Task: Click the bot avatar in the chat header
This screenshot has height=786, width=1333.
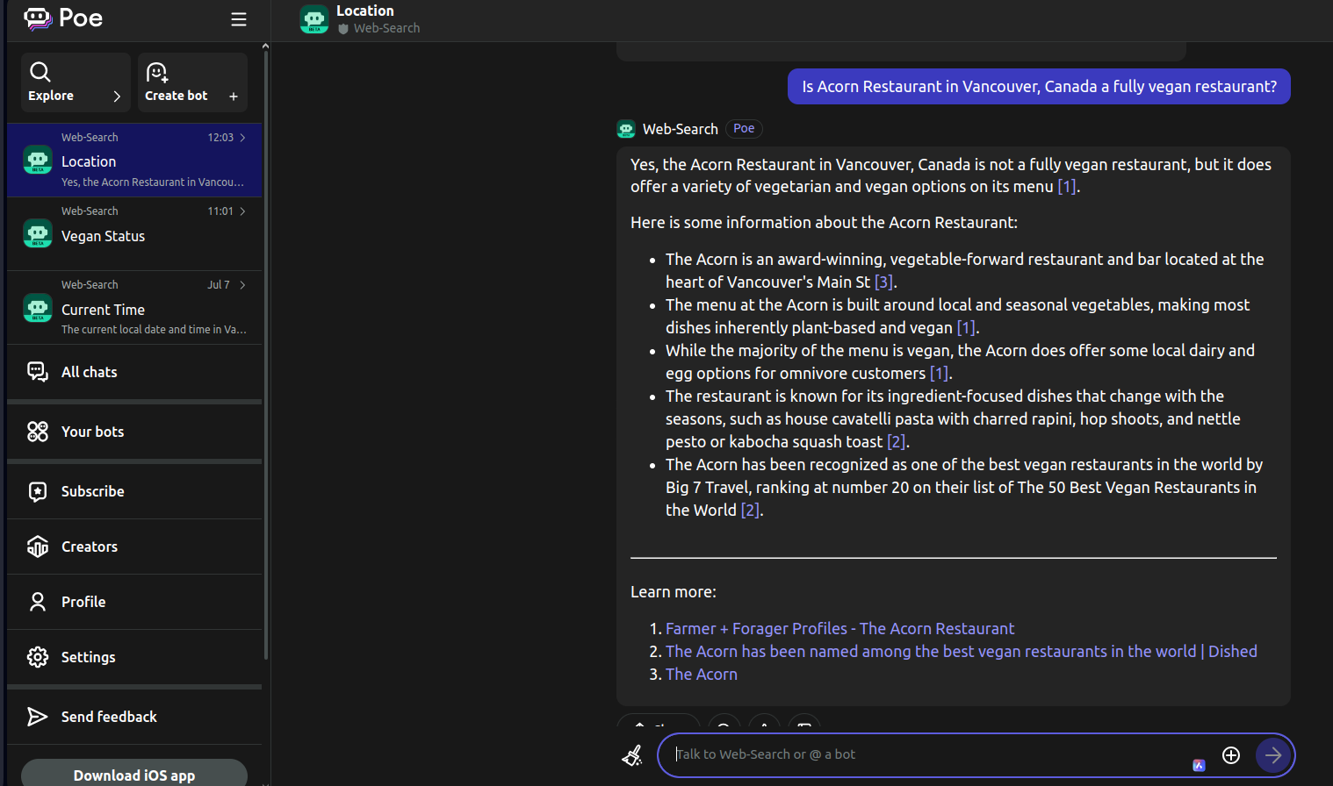Action: 314,19
